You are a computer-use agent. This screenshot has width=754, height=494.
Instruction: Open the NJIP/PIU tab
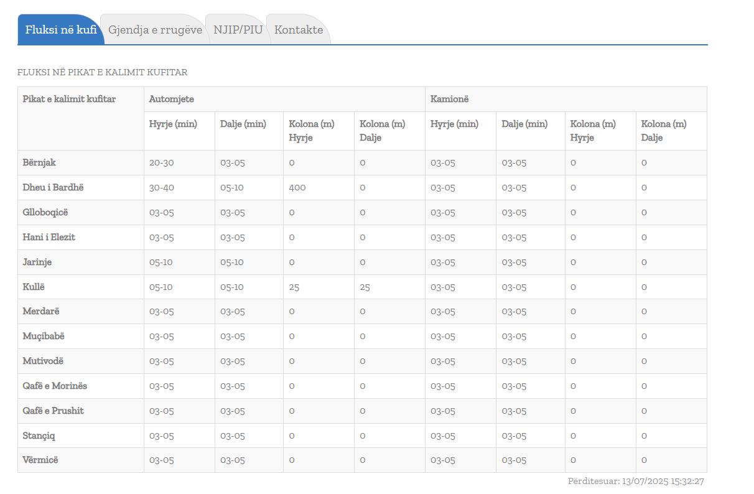coord(238,30)
